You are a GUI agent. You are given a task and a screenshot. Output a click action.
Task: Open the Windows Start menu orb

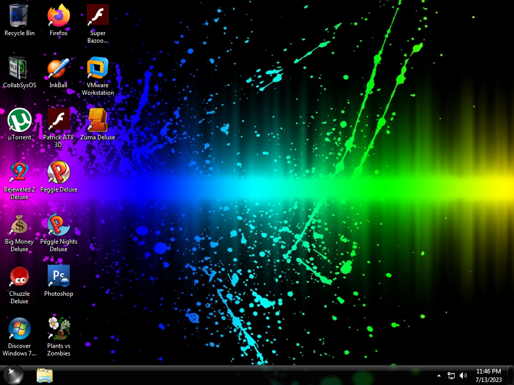coord(13,375)
